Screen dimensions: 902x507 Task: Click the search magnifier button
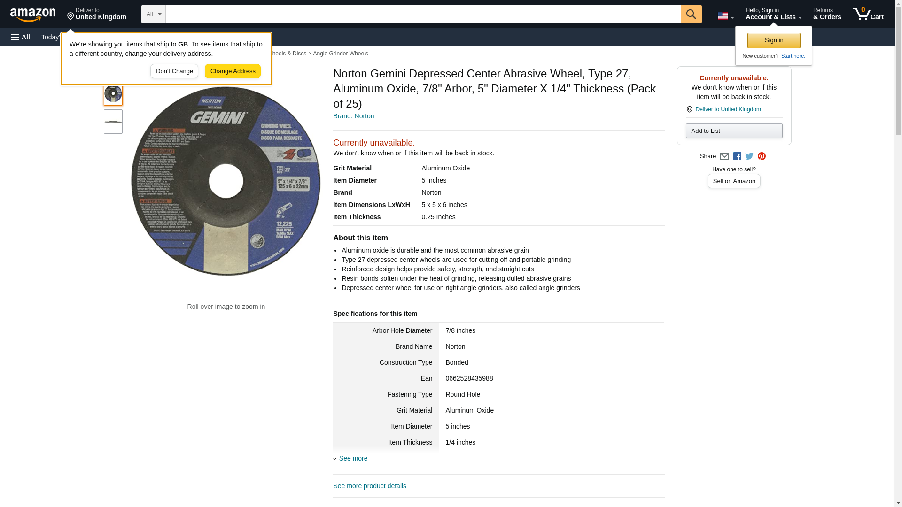[x=691, y=14]
